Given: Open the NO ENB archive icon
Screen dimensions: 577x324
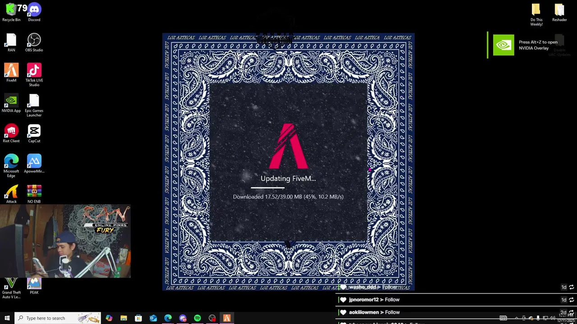Looking at the screenshot, I should point(34,194).
